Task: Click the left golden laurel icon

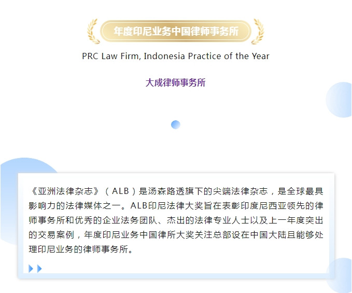Action: click(93, 31)
